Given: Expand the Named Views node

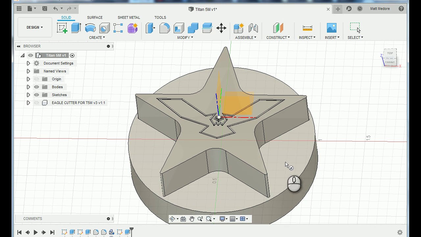Looking at the screenshot, I should click(28, 71).
